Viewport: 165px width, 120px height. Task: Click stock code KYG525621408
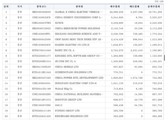tap(42, 116)
